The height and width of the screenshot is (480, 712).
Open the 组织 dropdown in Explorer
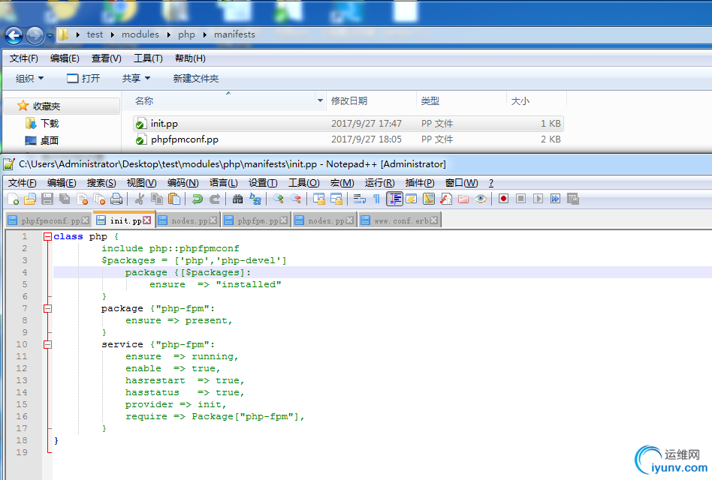pyautogui.click(x=29, y=79)
